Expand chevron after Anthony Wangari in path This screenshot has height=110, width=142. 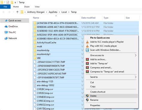[46, 12]
